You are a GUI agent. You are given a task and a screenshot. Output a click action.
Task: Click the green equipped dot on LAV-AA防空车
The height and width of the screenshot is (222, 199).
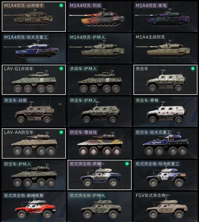pos(61,132)
